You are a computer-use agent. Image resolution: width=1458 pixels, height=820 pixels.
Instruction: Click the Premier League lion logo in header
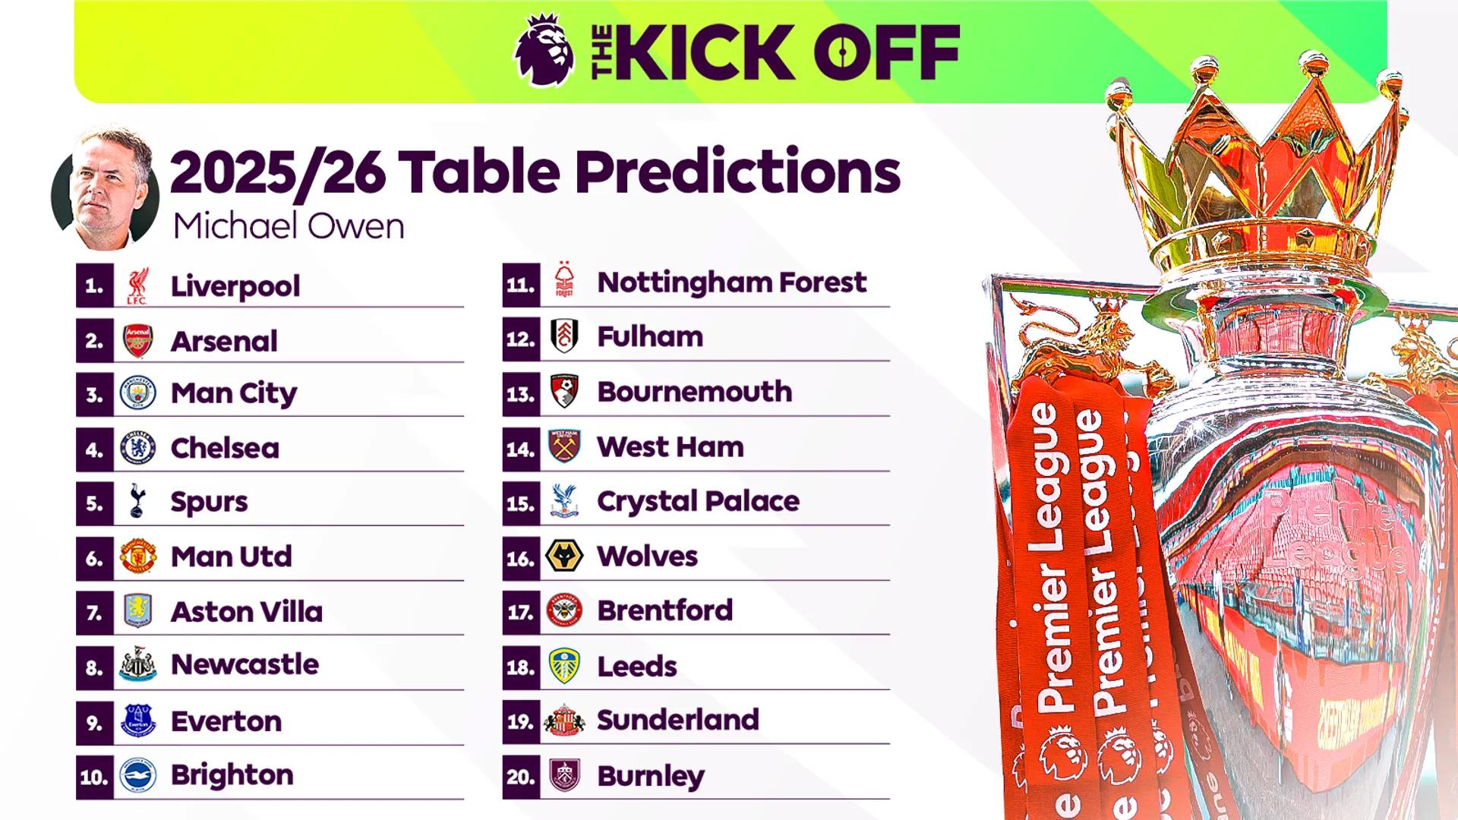(544, 50)
